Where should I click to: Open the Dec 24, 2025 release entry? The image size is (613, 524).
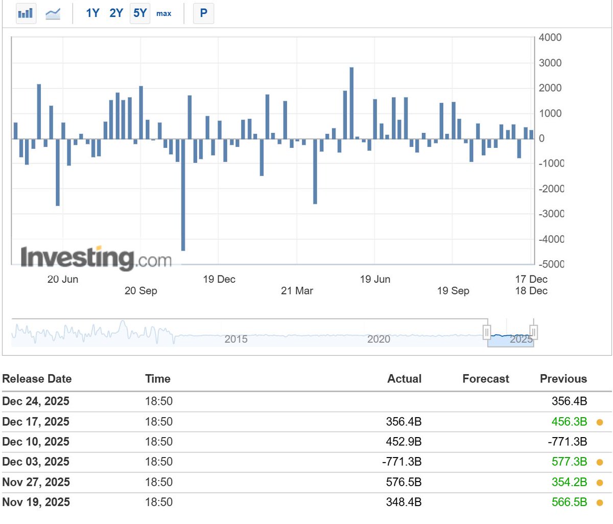[x=36, y=401]
